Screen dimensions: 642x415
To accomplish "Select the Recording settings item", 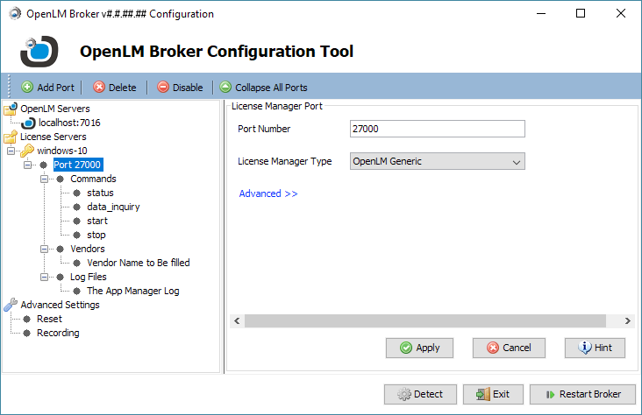I will click(x=58, y=333).
